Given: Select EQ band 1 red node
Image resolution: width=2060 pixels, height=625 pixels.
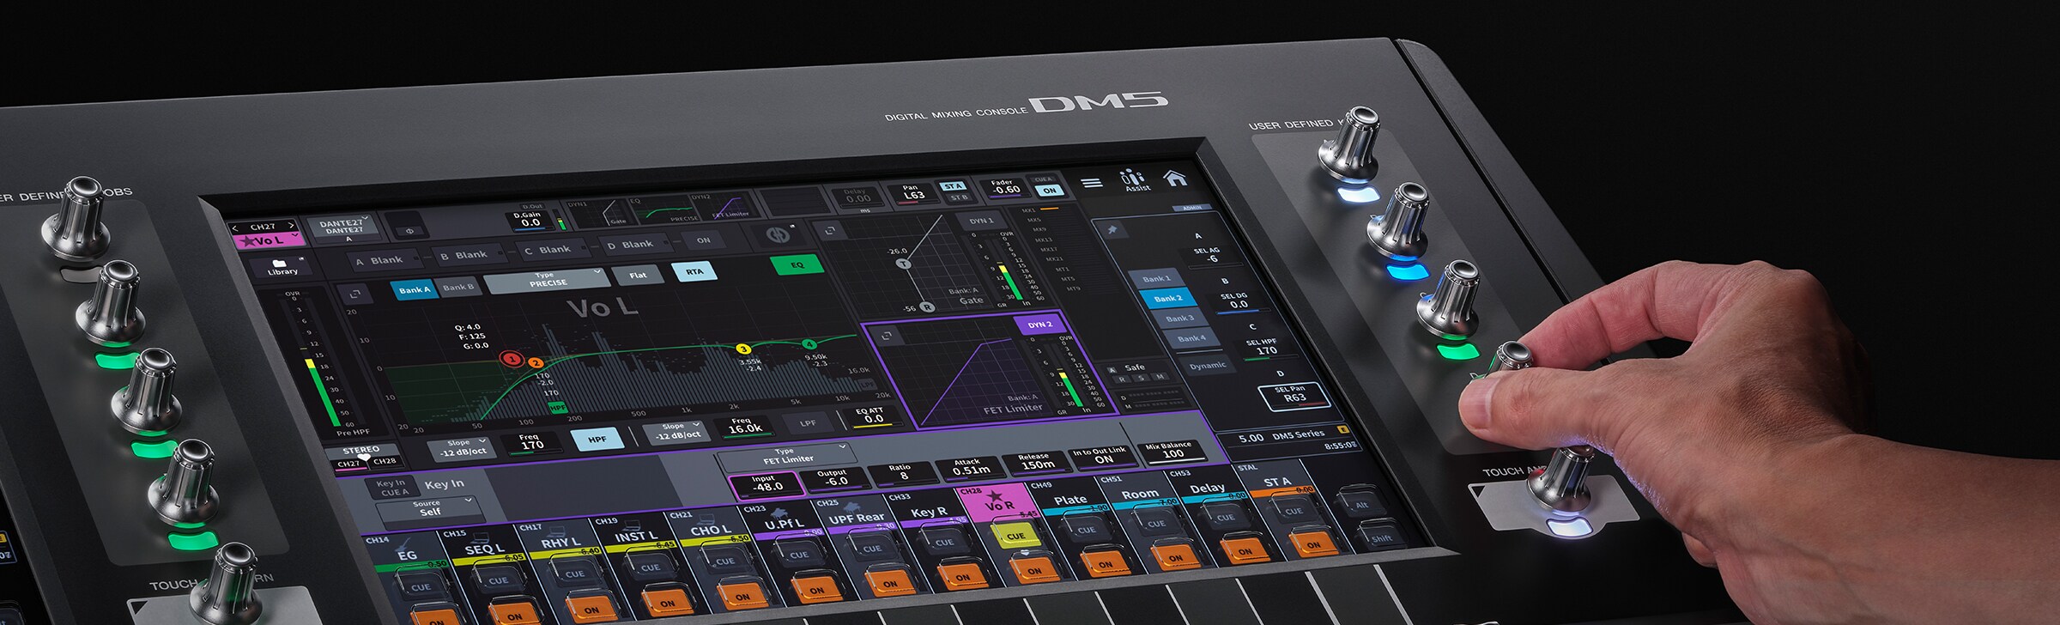Looking at the screenshot, I should tap(512, 359).
